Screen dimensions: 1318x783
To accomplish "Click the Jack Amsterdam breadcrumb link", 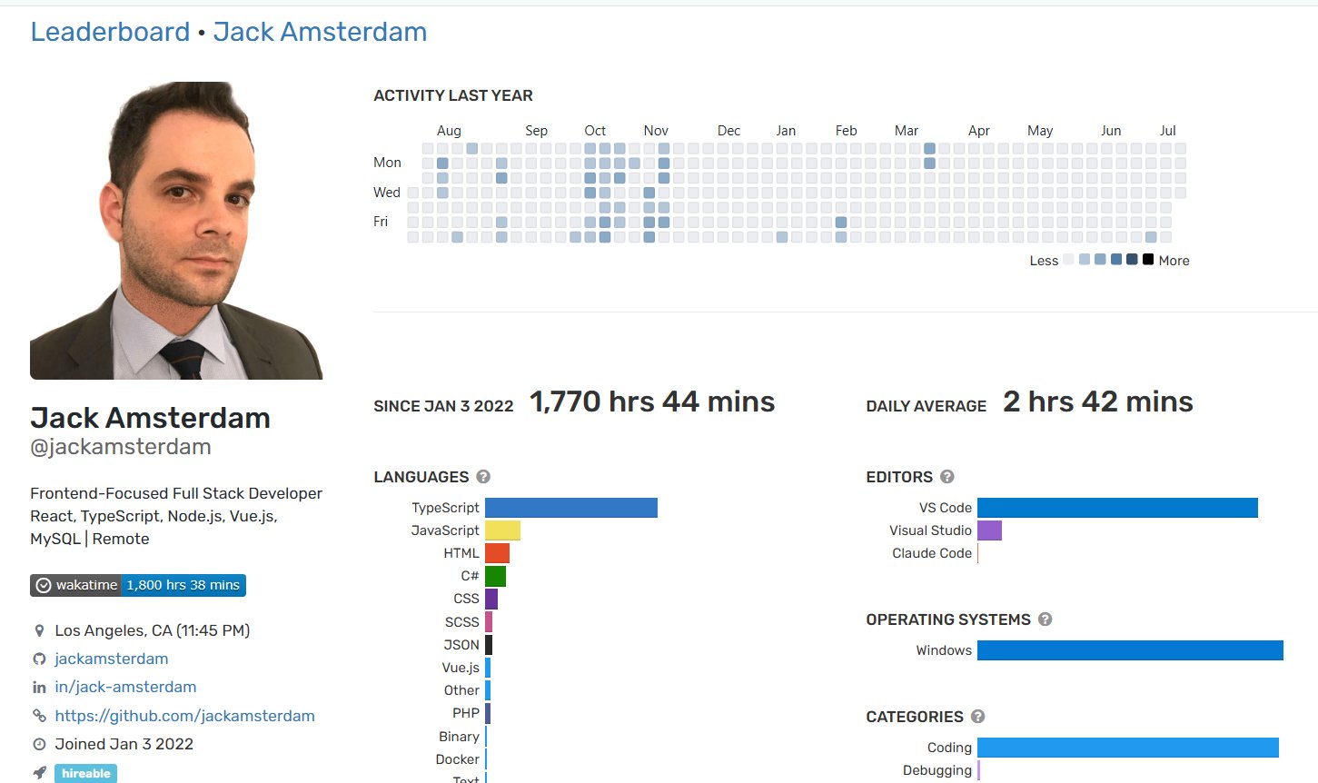I will pyautogui.click(x=320, y=32).
